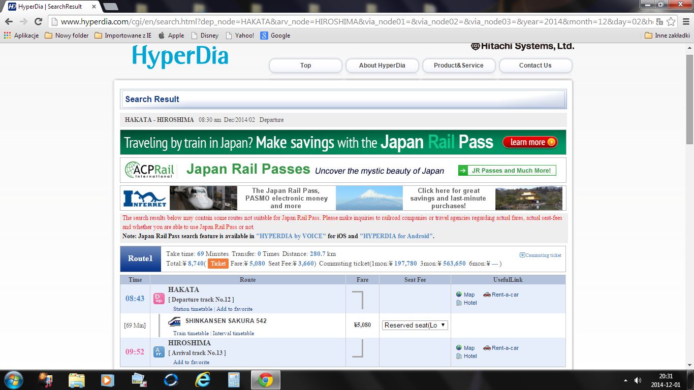Image resolution: width=694 pixels, height=390 pixels.
Task: Click the Inferret logo in the ad
Action: (x=145, y=198)
